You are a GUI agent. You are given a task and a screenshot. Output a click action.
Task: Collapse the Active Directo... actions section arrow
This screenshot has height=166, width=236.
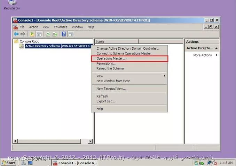[217, 48]
